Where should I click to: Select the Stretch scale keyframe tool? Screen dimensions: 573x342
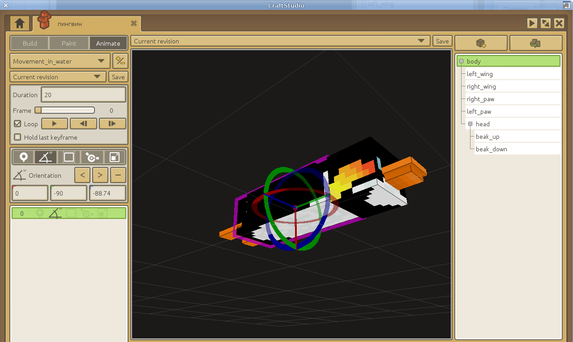tap(115, 157)
